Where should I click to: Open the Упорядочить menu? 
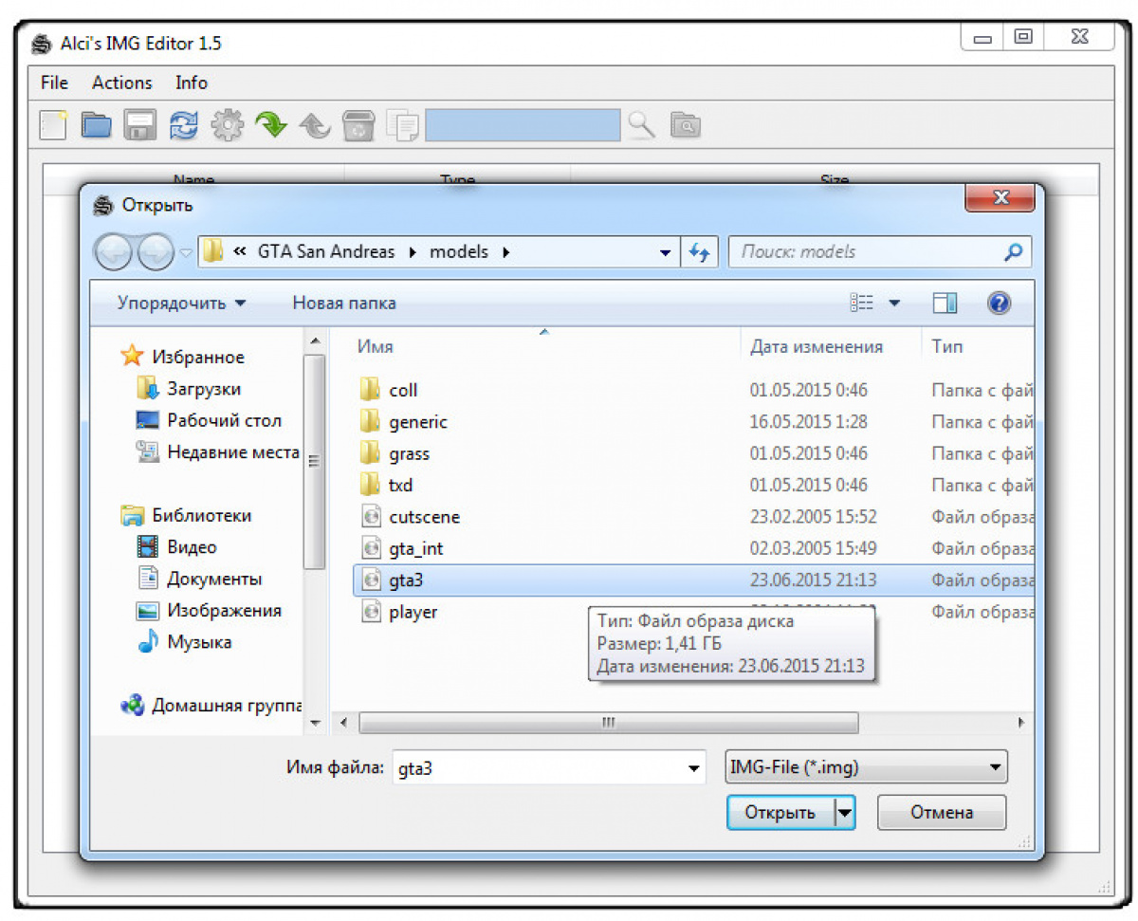(181, 304)
